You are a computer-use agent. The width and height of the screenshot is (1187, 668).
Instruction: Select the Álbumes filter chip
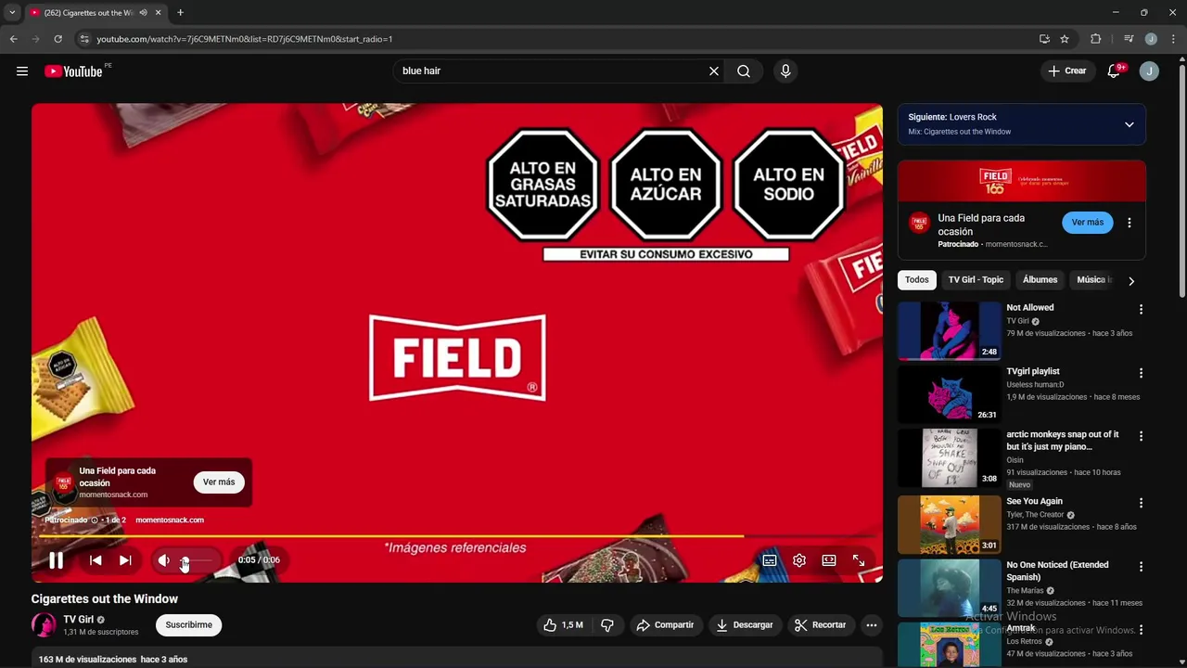(x=1040, y=280)
